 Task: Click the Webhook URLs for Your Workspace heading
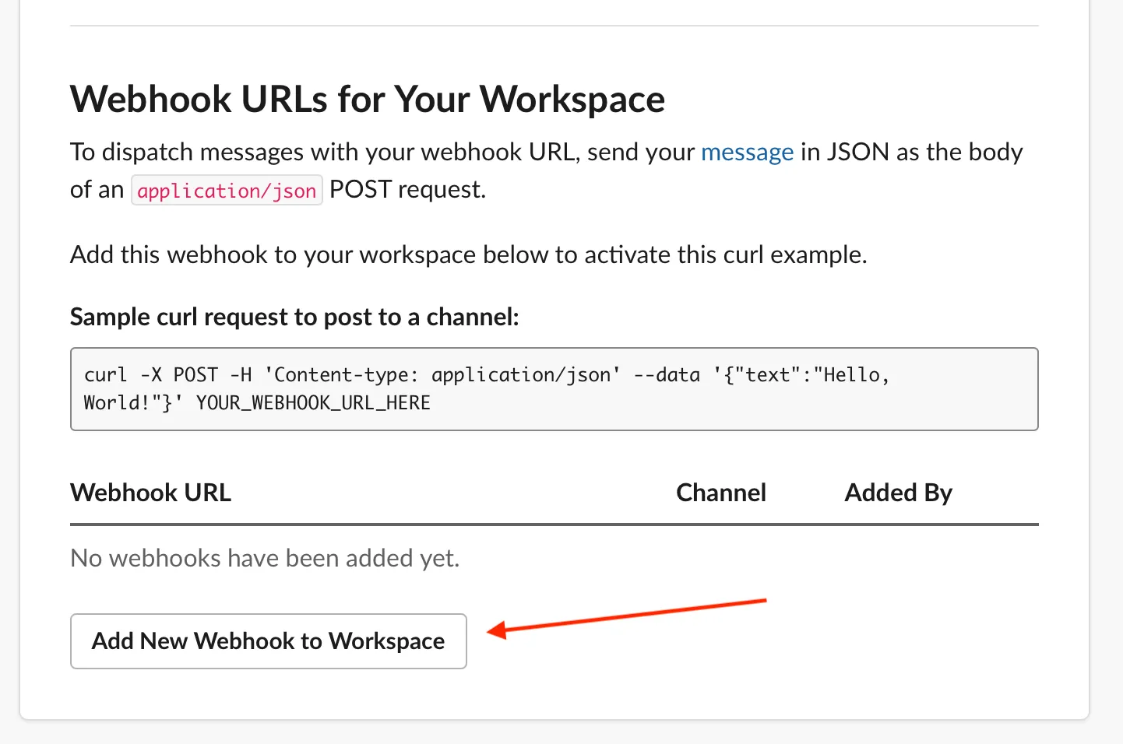click(x=367, y=99)
